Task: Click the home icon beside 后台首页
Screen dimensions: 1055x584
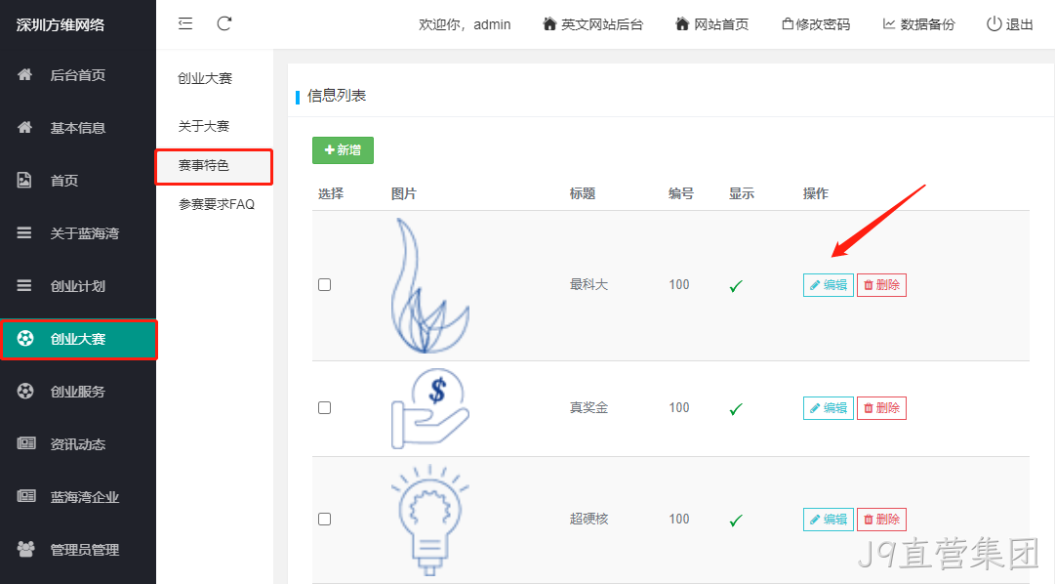Action: 25,74
